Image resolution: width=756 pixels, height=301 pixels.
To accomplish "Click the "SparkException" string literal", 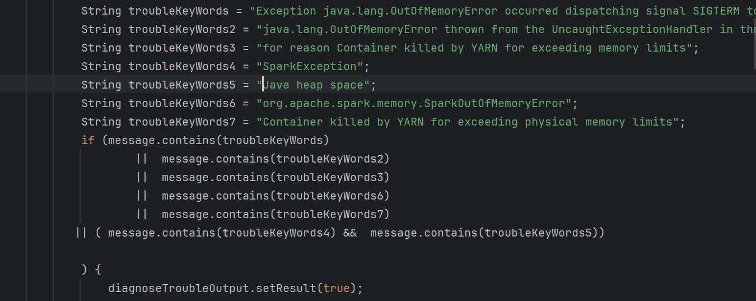I will tap(310, 66).
